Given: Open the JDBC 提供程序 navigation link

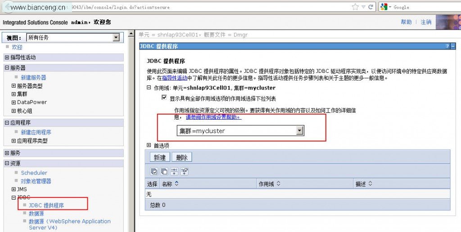Looking at the screenshot, I should 46,205.
